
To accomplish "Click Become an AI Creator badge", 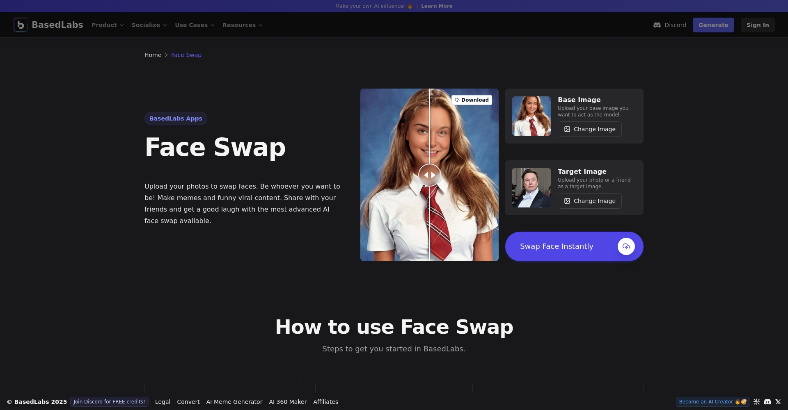I will (713, 402).
